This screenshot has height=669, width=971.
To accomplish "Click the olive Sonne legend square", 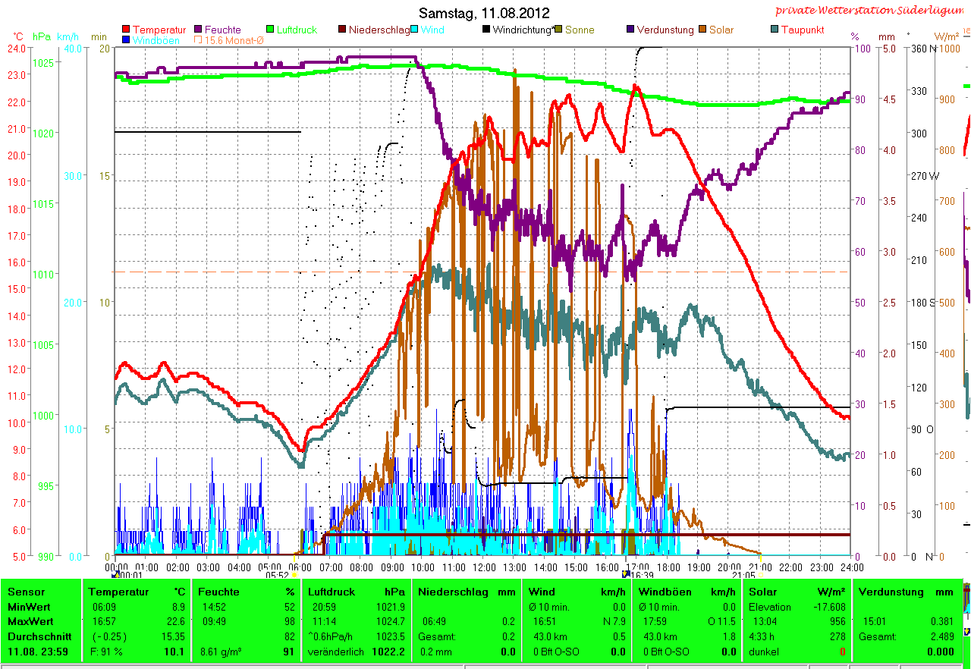I will click(559, 30).
